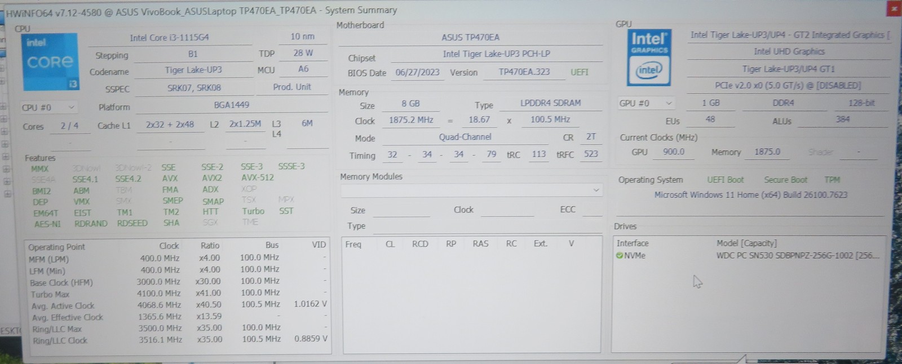This screenshot has height=364, width=902.
Task: Click the Stepping value B1
Action: coord(193,55)
